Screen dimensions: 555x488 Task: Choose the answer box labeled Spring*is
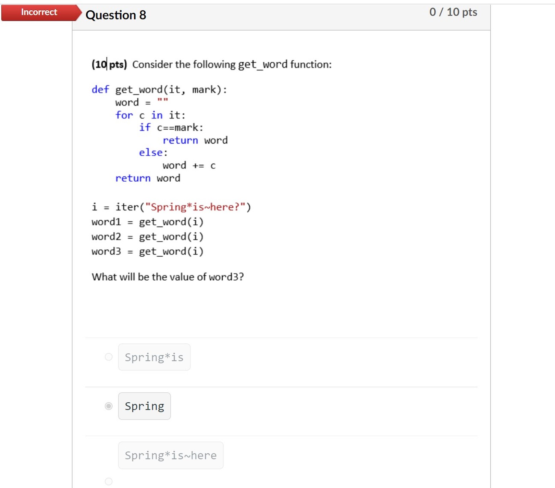154,357
